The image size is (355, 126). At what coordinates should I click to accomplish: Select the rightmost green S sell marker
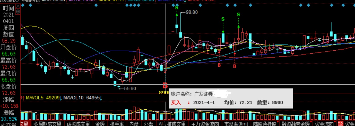[x=238, y=15]
